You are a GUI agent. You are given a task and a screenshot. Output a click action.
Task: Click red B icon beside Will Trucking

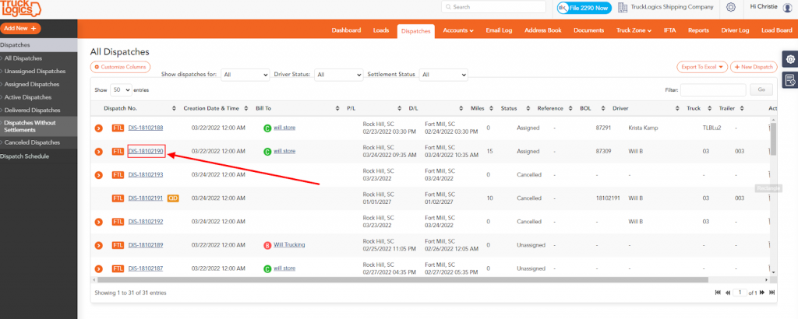267,245
